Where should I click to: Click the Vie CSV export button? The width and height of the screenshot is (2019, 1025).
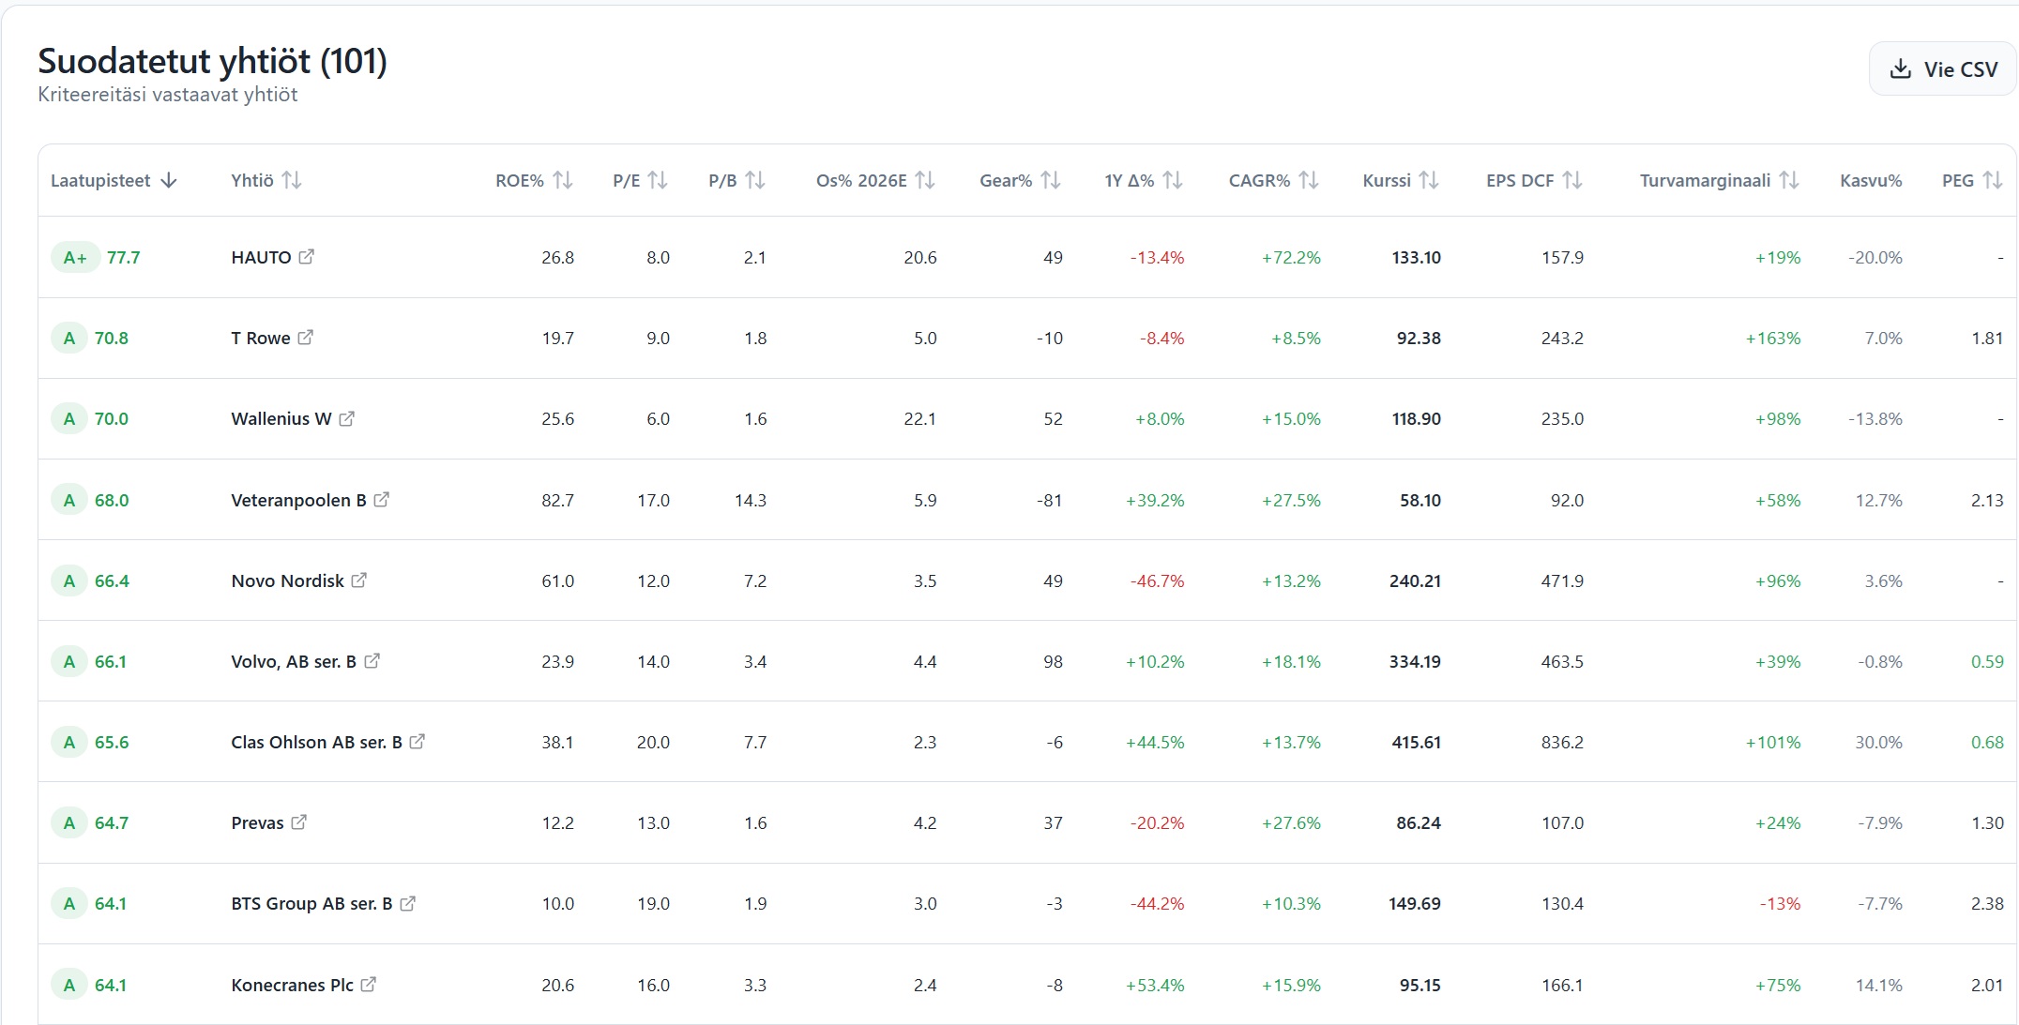coord(1942,69)
